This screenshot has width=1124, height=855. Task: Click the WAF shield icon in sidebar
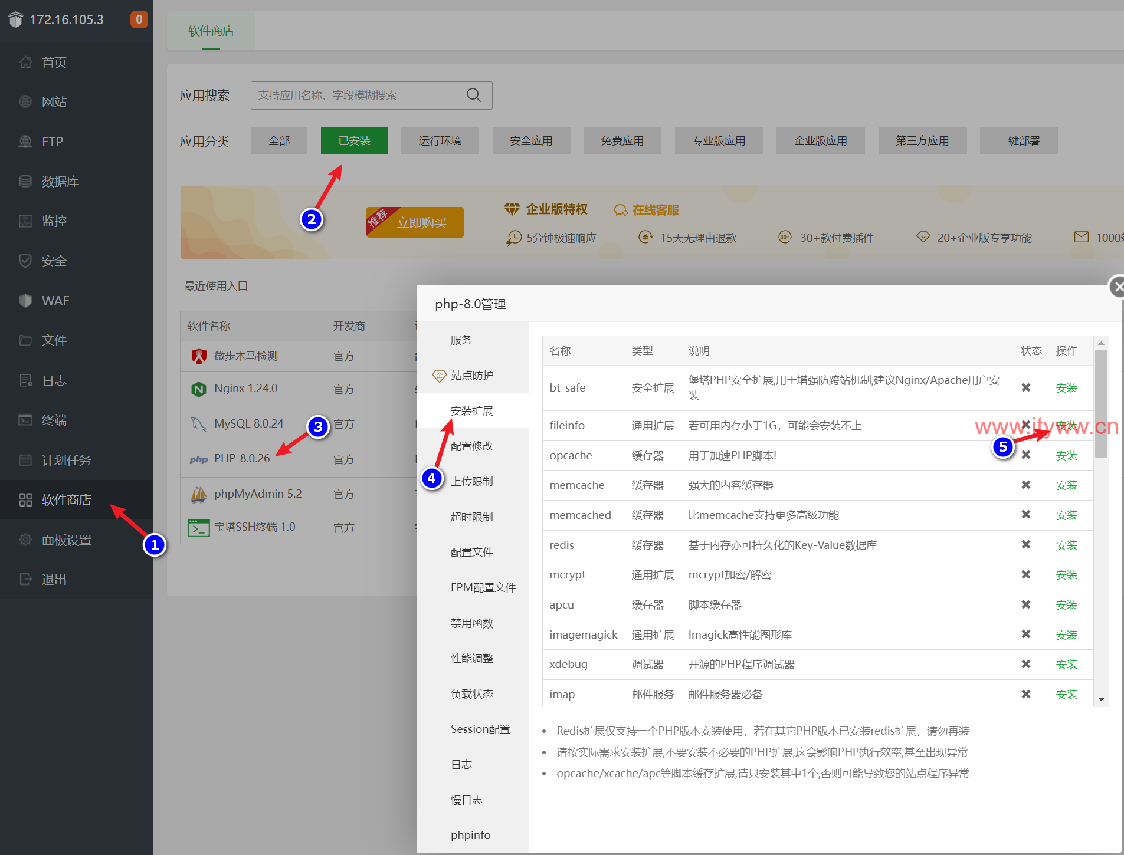pyautogui.click(x=25, y=301)
